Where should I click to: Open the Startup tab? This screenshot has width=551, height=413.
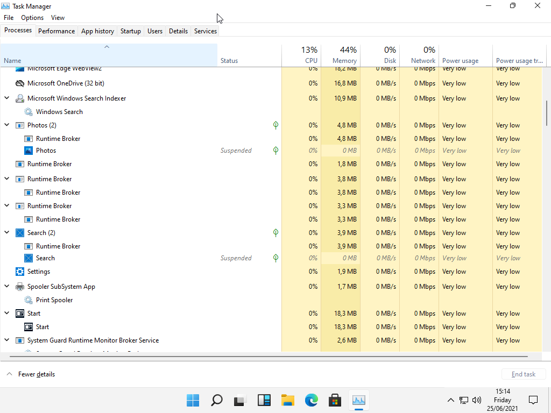point(130,31)
